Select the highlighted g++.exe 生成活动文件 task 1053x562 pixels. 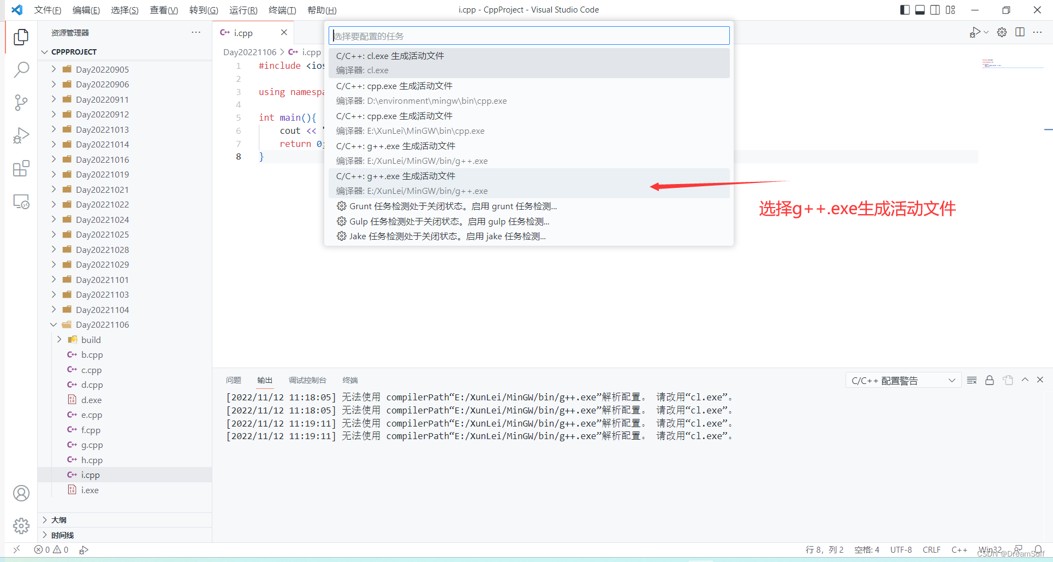pos(529,183)
